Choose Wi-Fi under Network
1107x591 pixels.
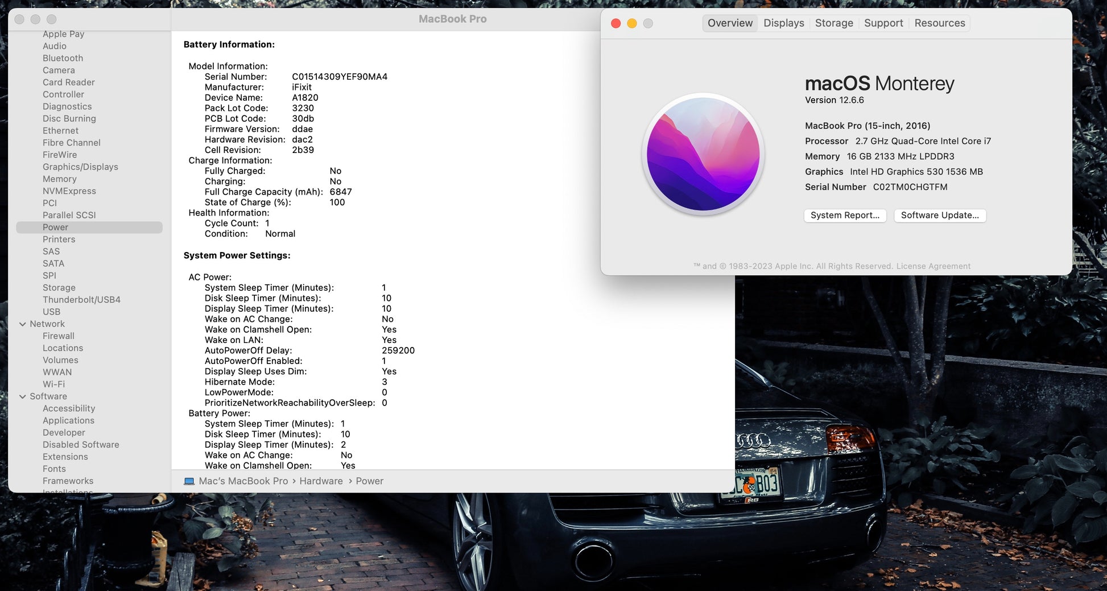click(53, 384)
